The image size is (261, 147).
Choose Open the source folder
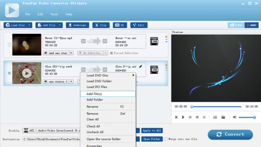point(108,139)
